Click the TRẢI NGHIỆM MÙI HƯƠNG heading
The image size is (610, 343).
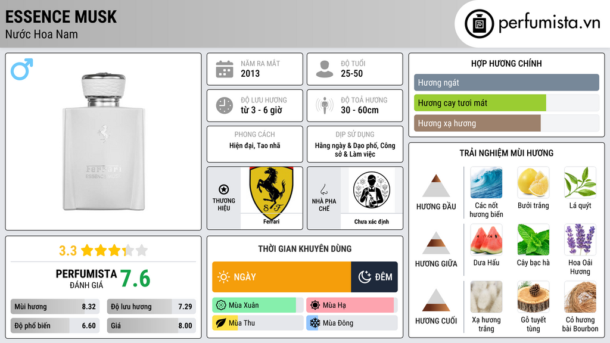coord(506,153)
